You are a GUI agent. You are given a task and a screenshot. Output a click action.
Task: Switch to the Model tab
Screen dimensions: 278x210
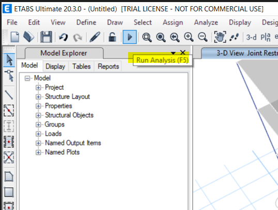(x=29, y=66)
